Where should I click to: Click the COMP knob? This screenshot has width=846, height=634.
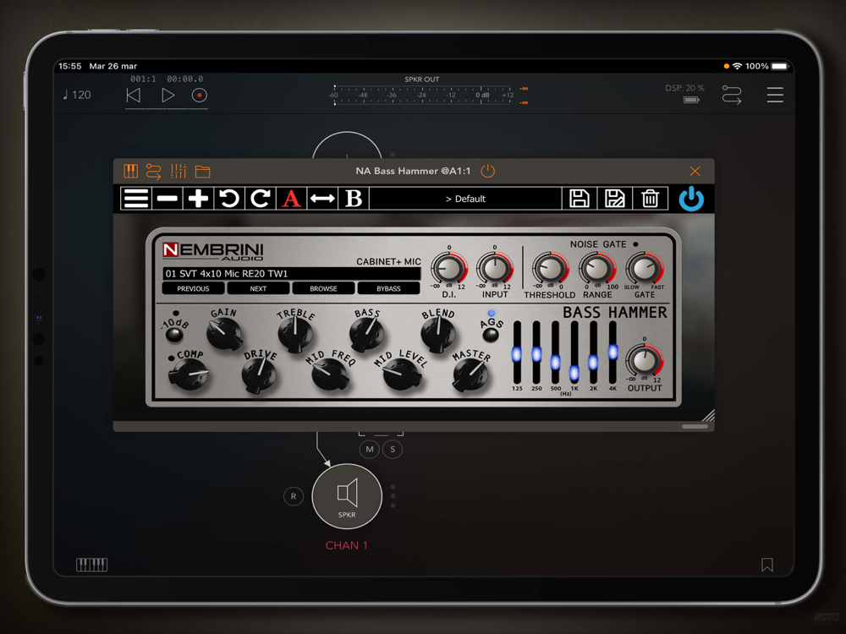click(189, 374)
